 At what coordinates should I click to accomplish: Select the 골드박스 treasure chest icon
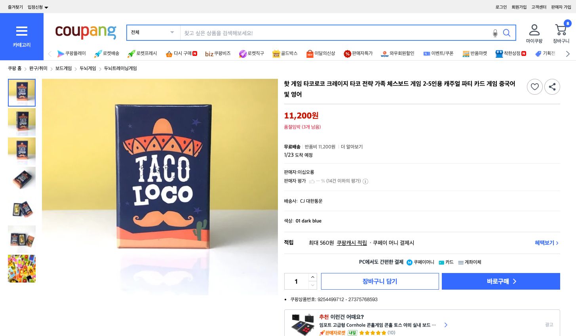276,53
